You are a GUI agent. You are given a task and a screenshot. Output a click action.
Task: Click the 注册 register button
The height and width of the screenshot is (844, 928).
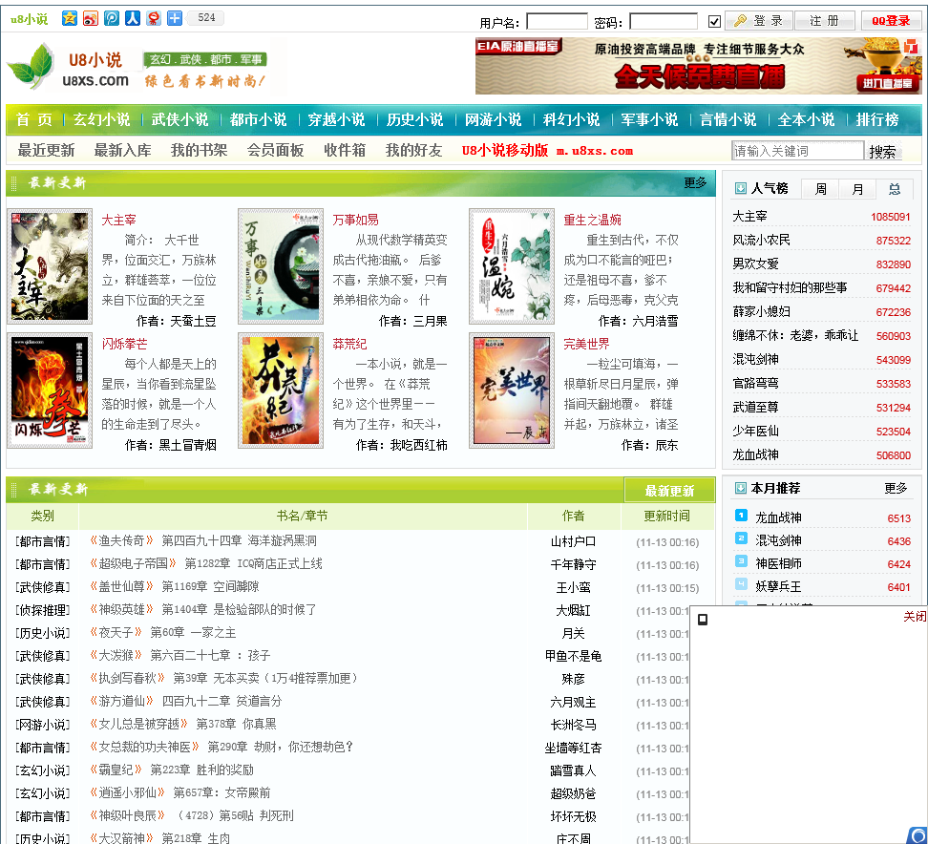click(825, 21)
